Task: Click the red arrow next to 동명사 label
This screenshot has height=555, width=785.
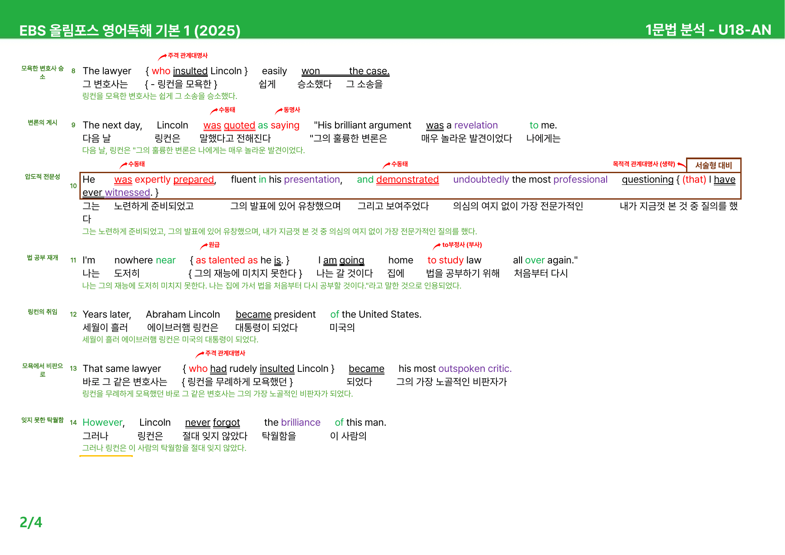Action: 279,111
